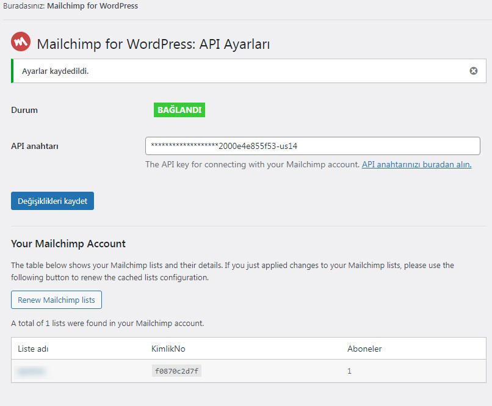Screen dimensions: 492x406
Task: Click the Mailchimp for WordPress breadcrumb text
Action: (92, 6)
